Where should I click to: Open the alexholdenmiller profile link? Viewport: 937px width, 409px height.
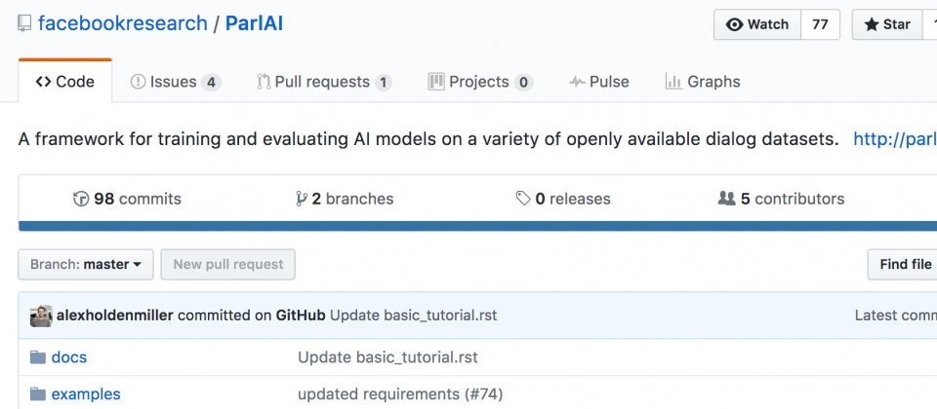(x=115, y=316)
